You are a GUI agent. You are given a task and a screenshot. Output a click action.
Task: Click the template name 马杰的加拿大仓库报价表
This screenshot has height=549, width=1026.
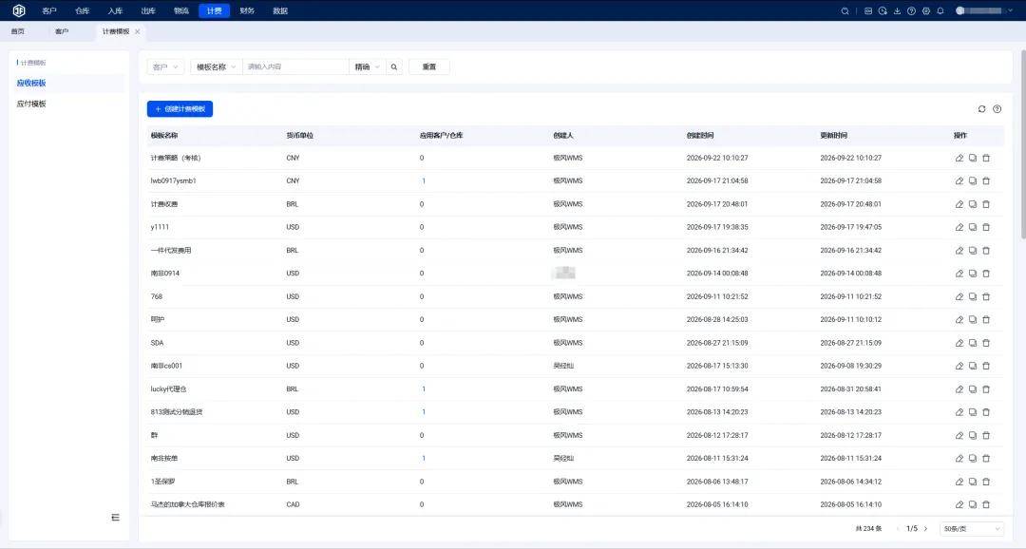point(188,504)
